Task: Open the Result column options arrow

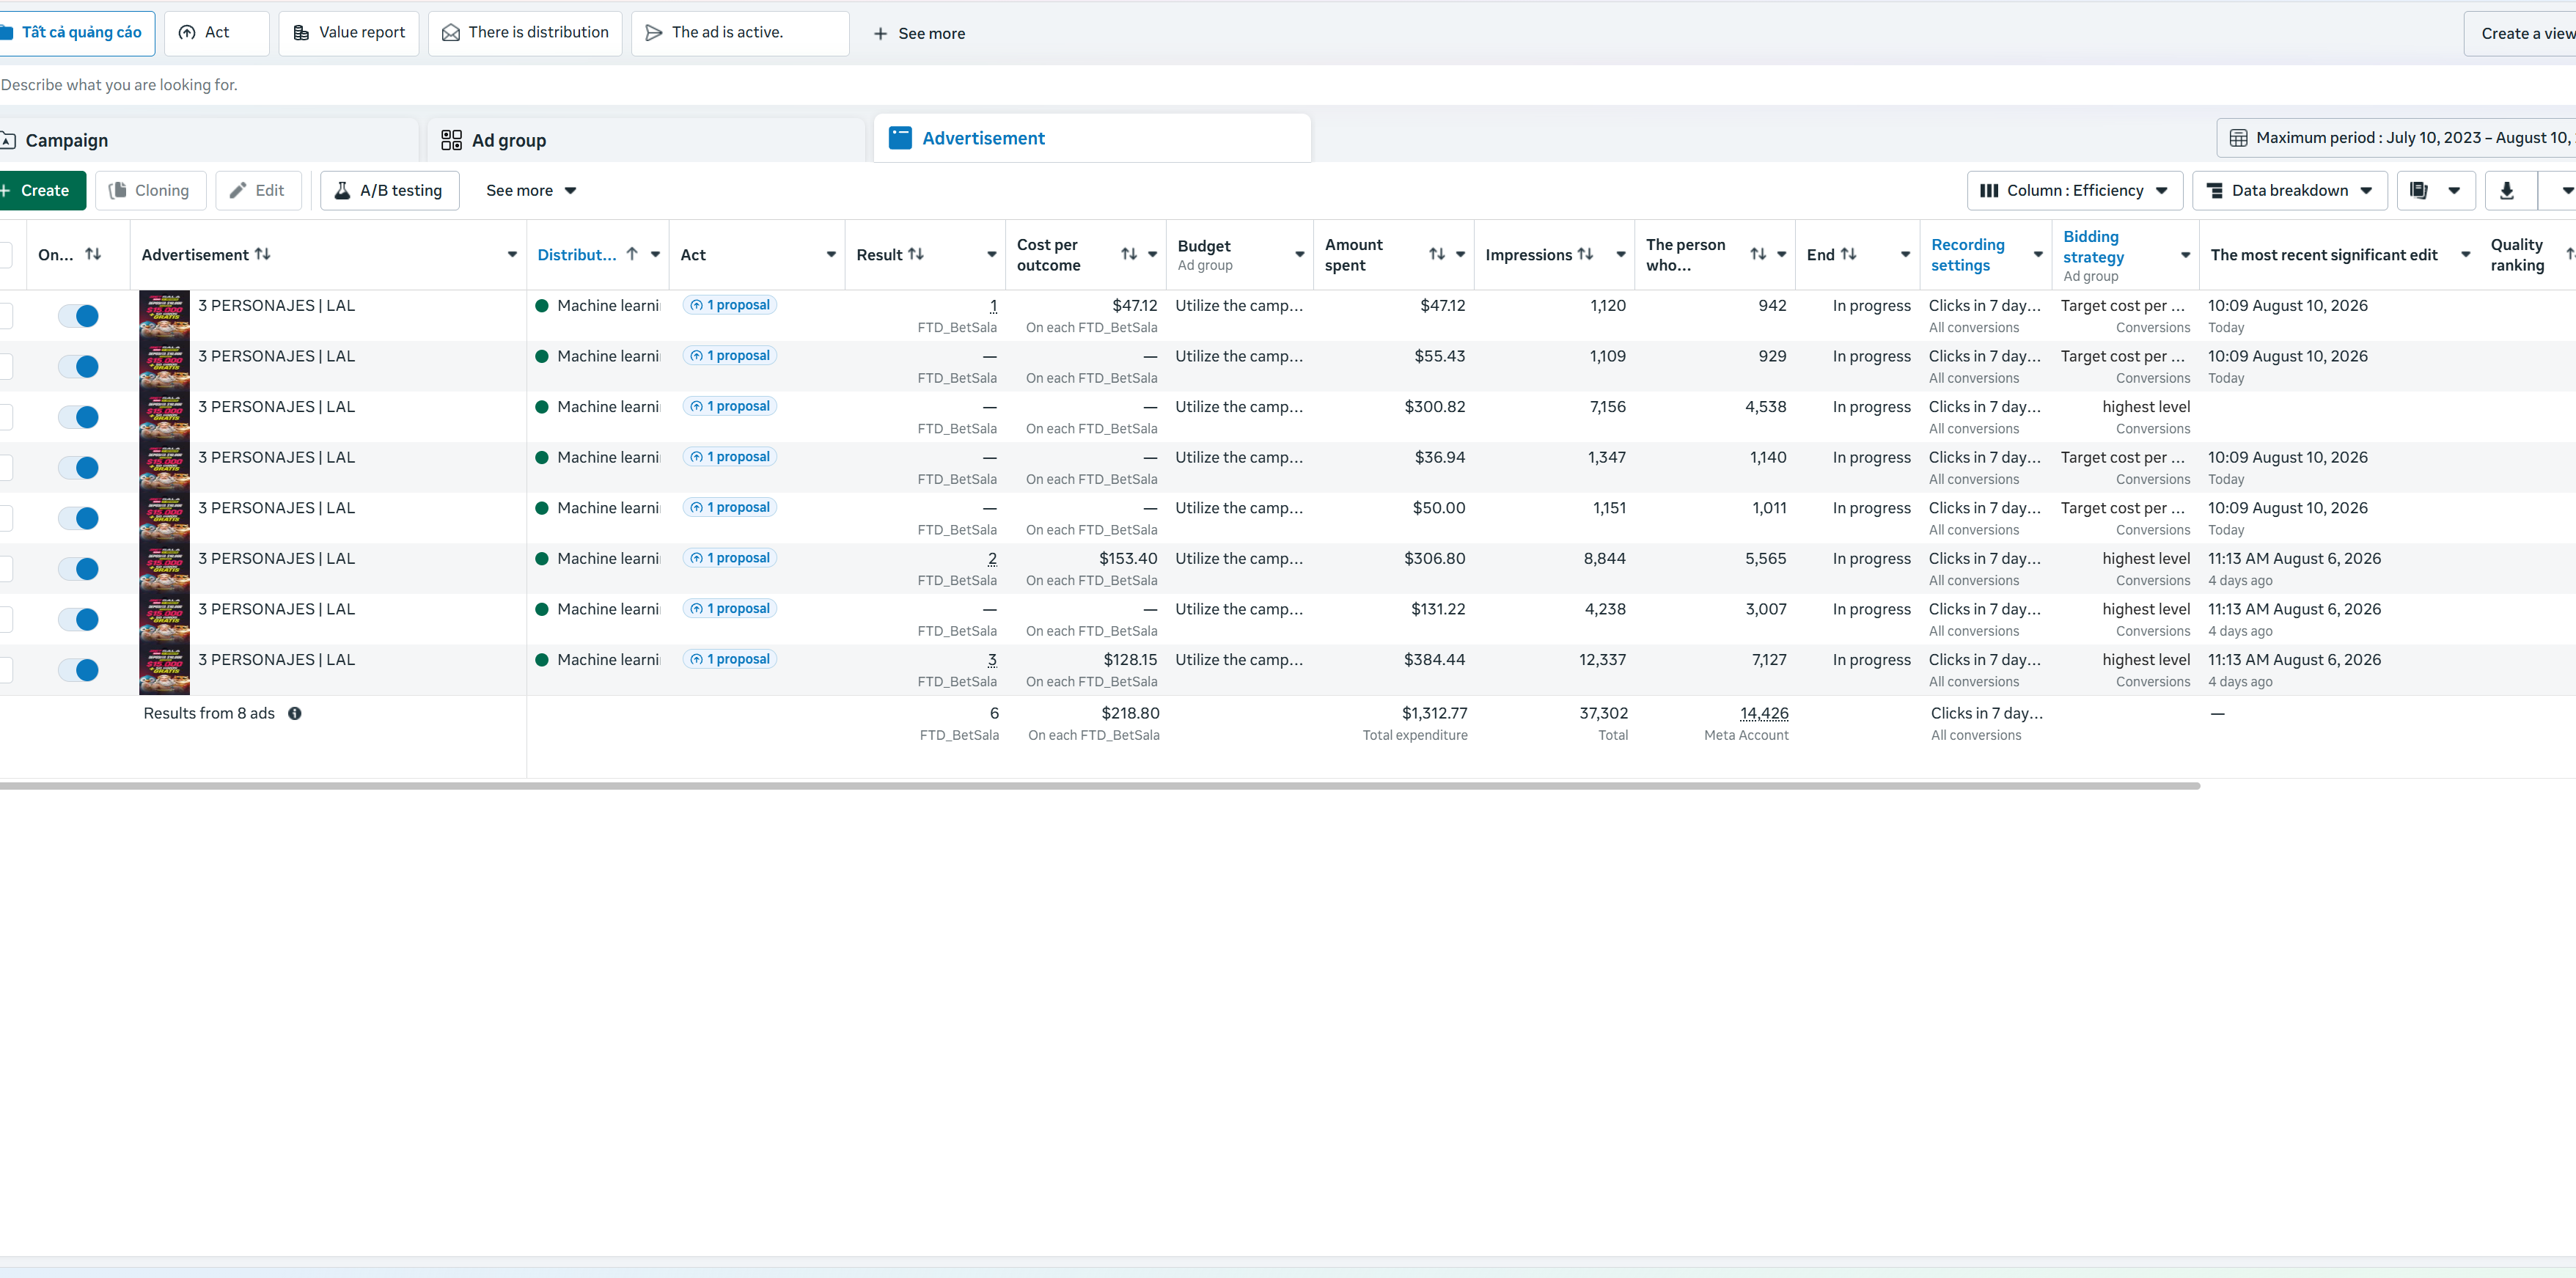Action: coord(992,254)
